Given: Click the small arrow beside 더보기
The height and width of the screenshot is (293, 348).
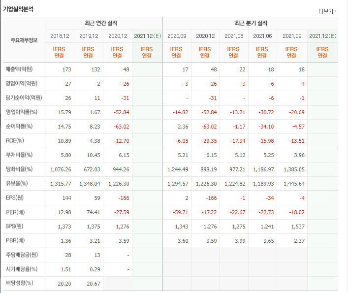Looking at the screenshot, I should click(x=335, y=11).
